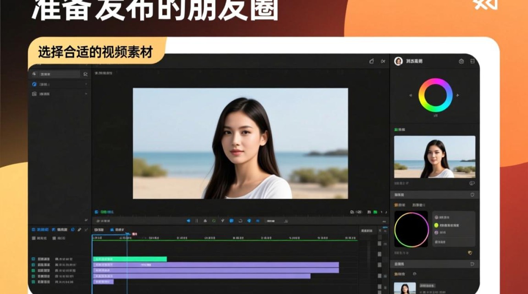Open the large beach portrait thumbnail in right panel
This screenshot has width=528, height=294.
pyautogui.click(x=434, y=157)
